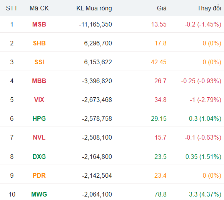224x200 pixels.
Task: Click rank number 1 in MSB row
Action: [12, 24]
